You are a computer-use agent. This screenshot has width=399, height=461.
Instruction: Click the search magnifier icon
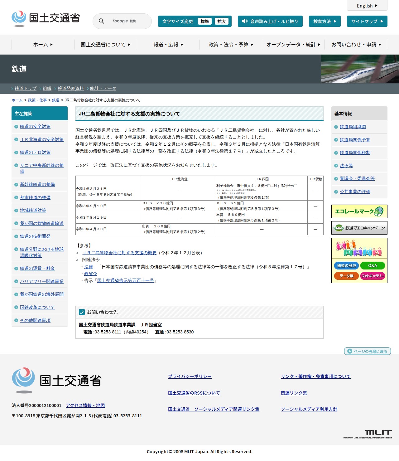(x=101, y=21)
